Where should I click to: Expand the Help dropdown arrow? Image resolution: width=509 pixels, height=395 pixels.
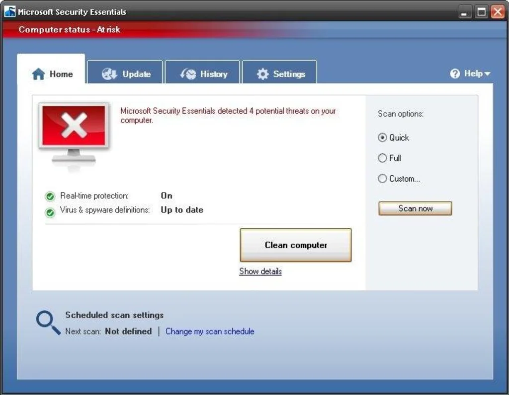[x=487, y=74]
